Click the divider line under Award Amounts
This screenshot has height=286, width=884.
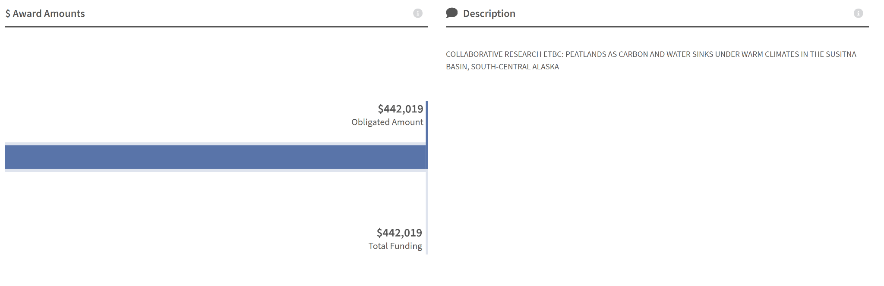(216, 27)
